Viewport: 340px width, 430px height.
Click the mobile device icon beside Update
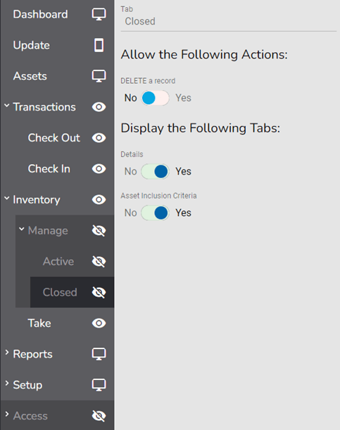click(x=99, y=45)
